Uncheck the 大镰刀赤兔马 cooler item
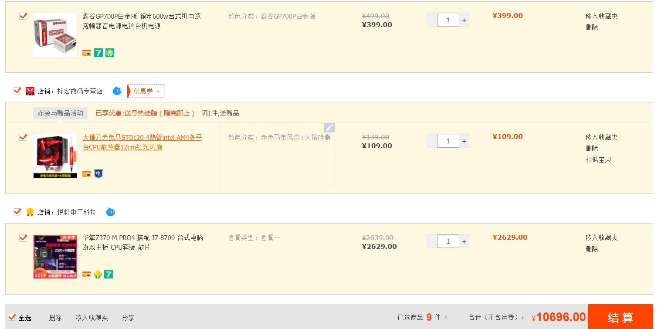Screen dimensions: 658x329 [23, 137]
